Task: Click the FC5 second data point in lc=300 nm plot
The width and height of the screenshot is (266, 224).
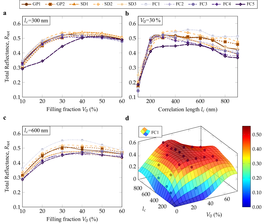Action: coord(42,61)
